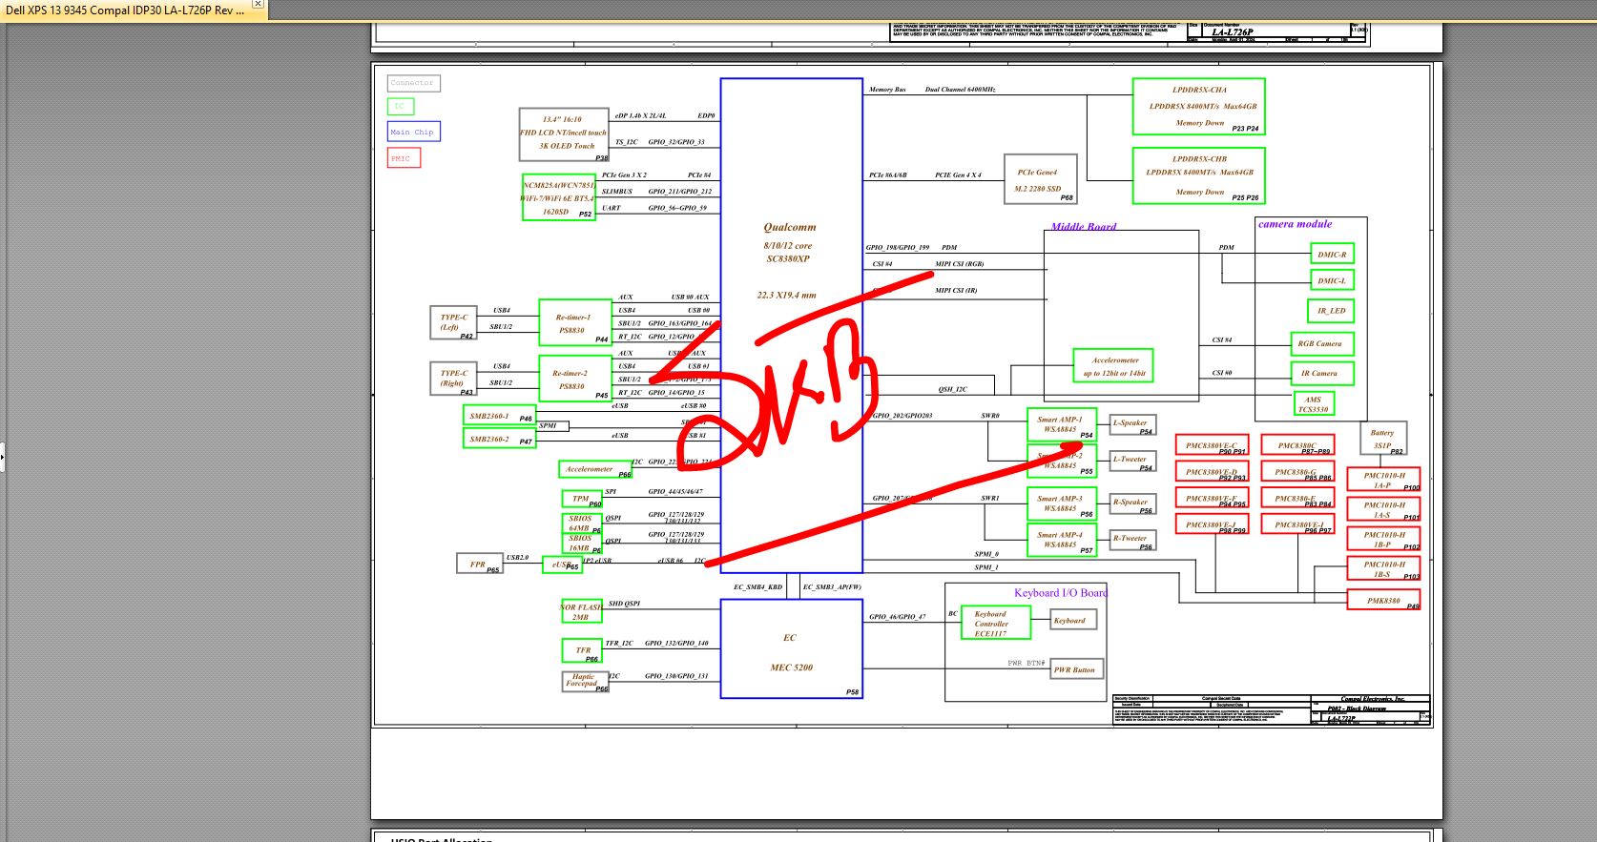Screen dimensions: 1597x842
Task: Click the 3K OLED Touch display block
Action: coord(564,134)
